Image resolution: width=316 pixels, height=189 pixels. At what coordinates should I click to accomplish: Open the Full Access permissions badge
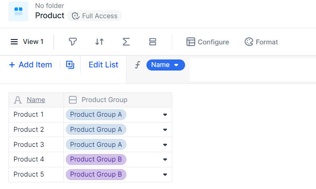(95, 16)
